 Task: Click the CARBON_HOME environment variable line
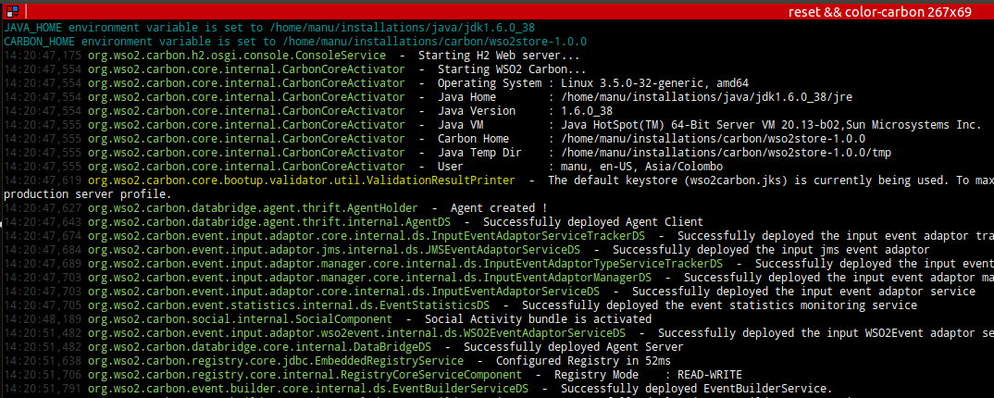(295, 42)
